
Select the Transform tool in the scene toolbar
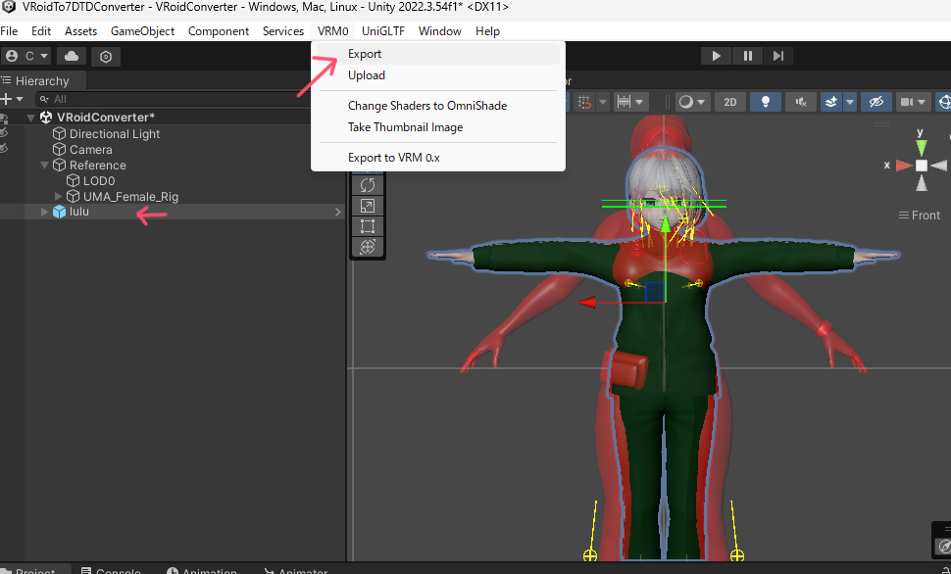coord(368,247)
